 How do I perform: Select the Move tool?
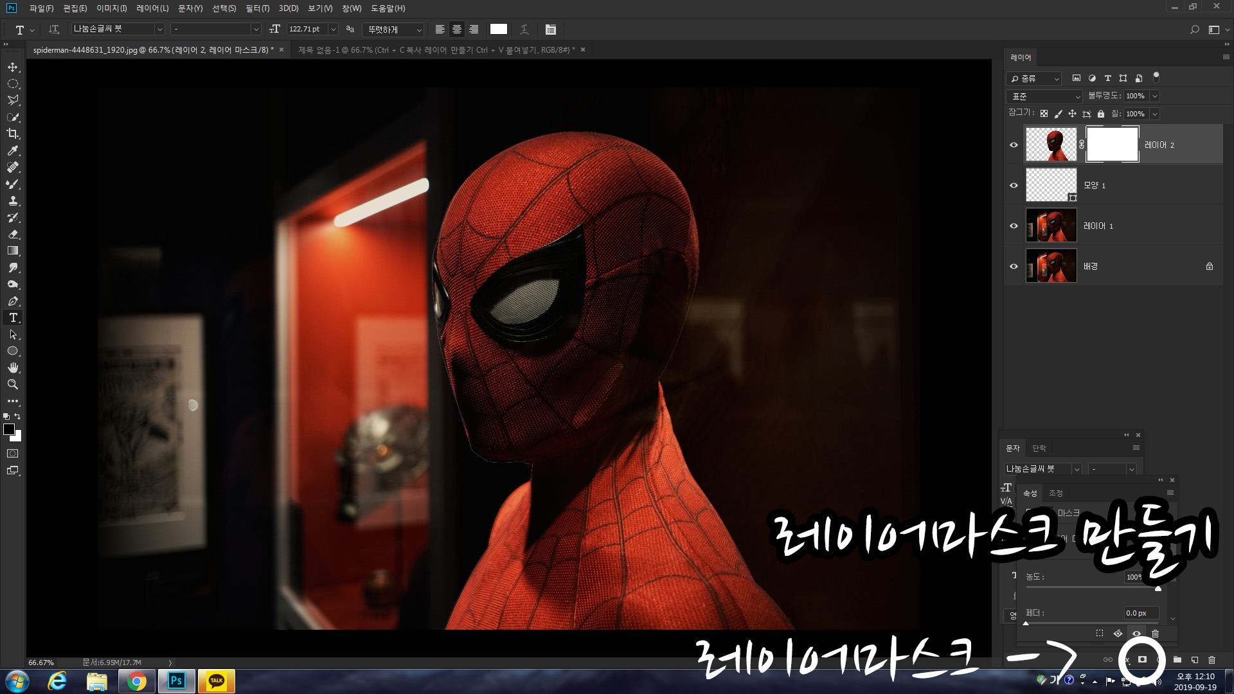pos(13,67)
